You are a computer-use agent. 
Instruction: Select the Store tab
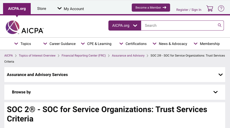pyautogui.click(x=42, y=9)
